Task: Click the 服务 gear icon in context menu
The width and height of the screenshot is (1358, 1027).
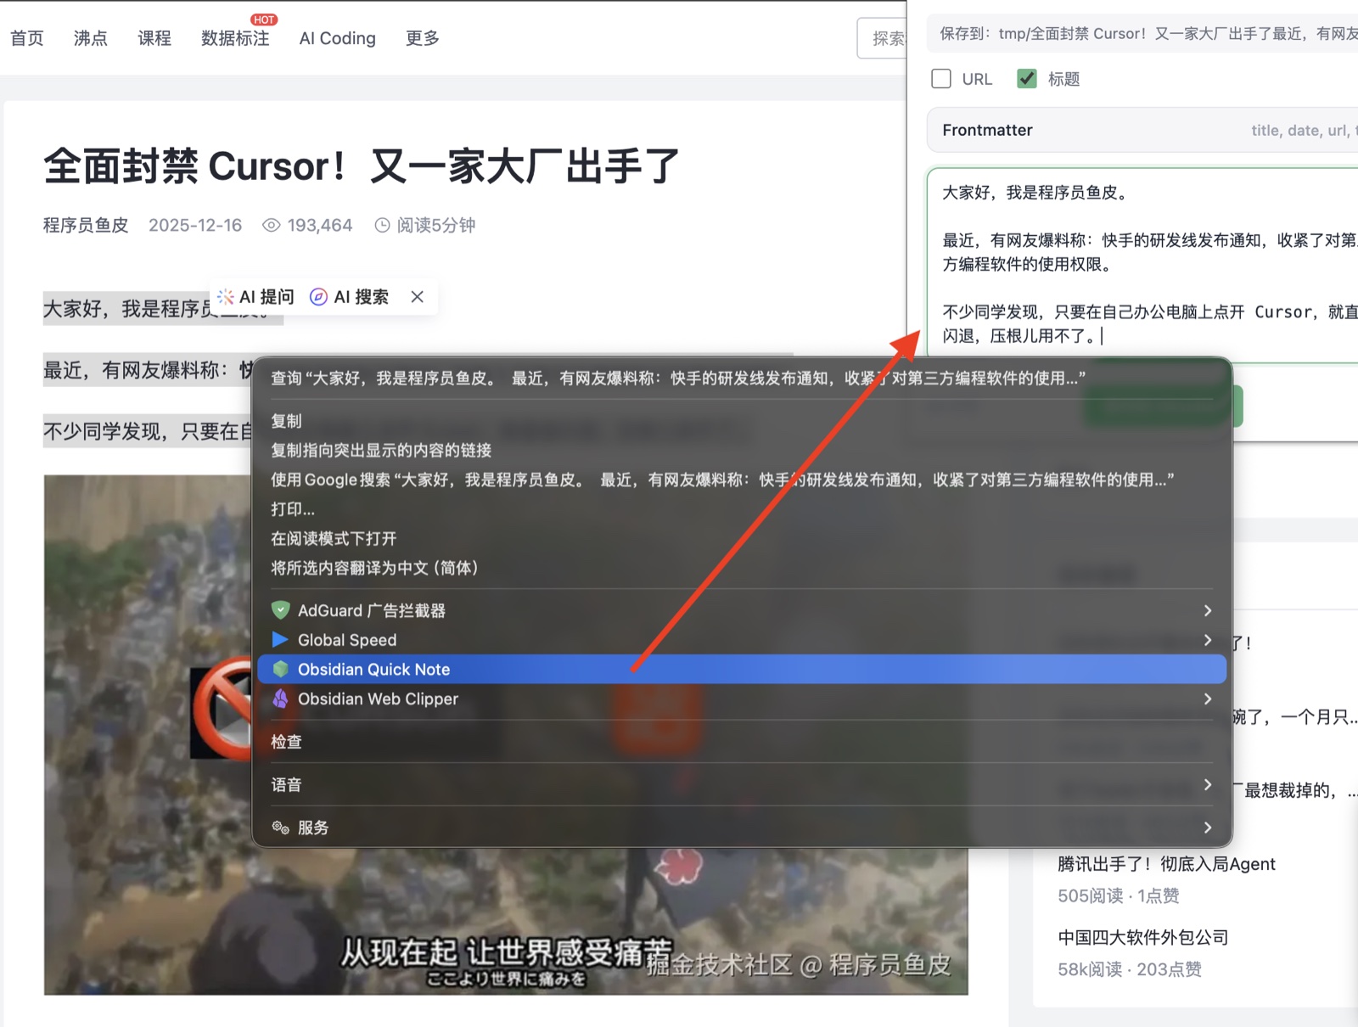Action: click(x=280, y=828)
